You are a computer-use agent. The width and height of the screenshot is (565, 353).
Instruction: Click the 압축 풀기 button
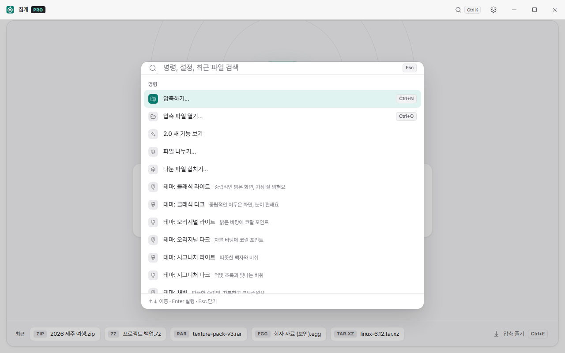[520, 334]
